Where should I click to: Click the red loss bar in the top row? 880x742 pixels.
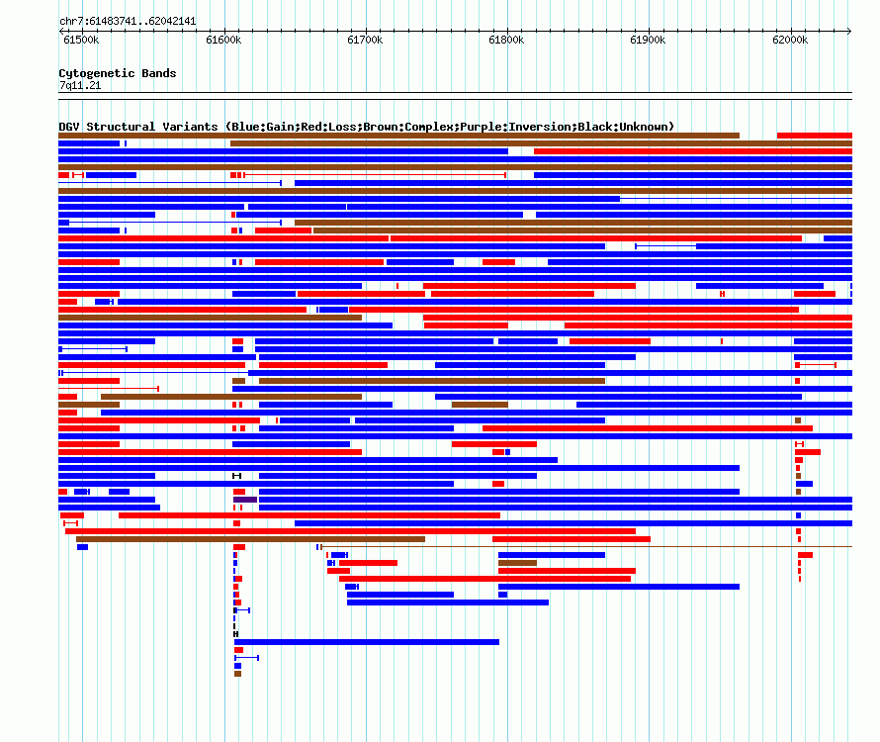click(x=815, y=136)
